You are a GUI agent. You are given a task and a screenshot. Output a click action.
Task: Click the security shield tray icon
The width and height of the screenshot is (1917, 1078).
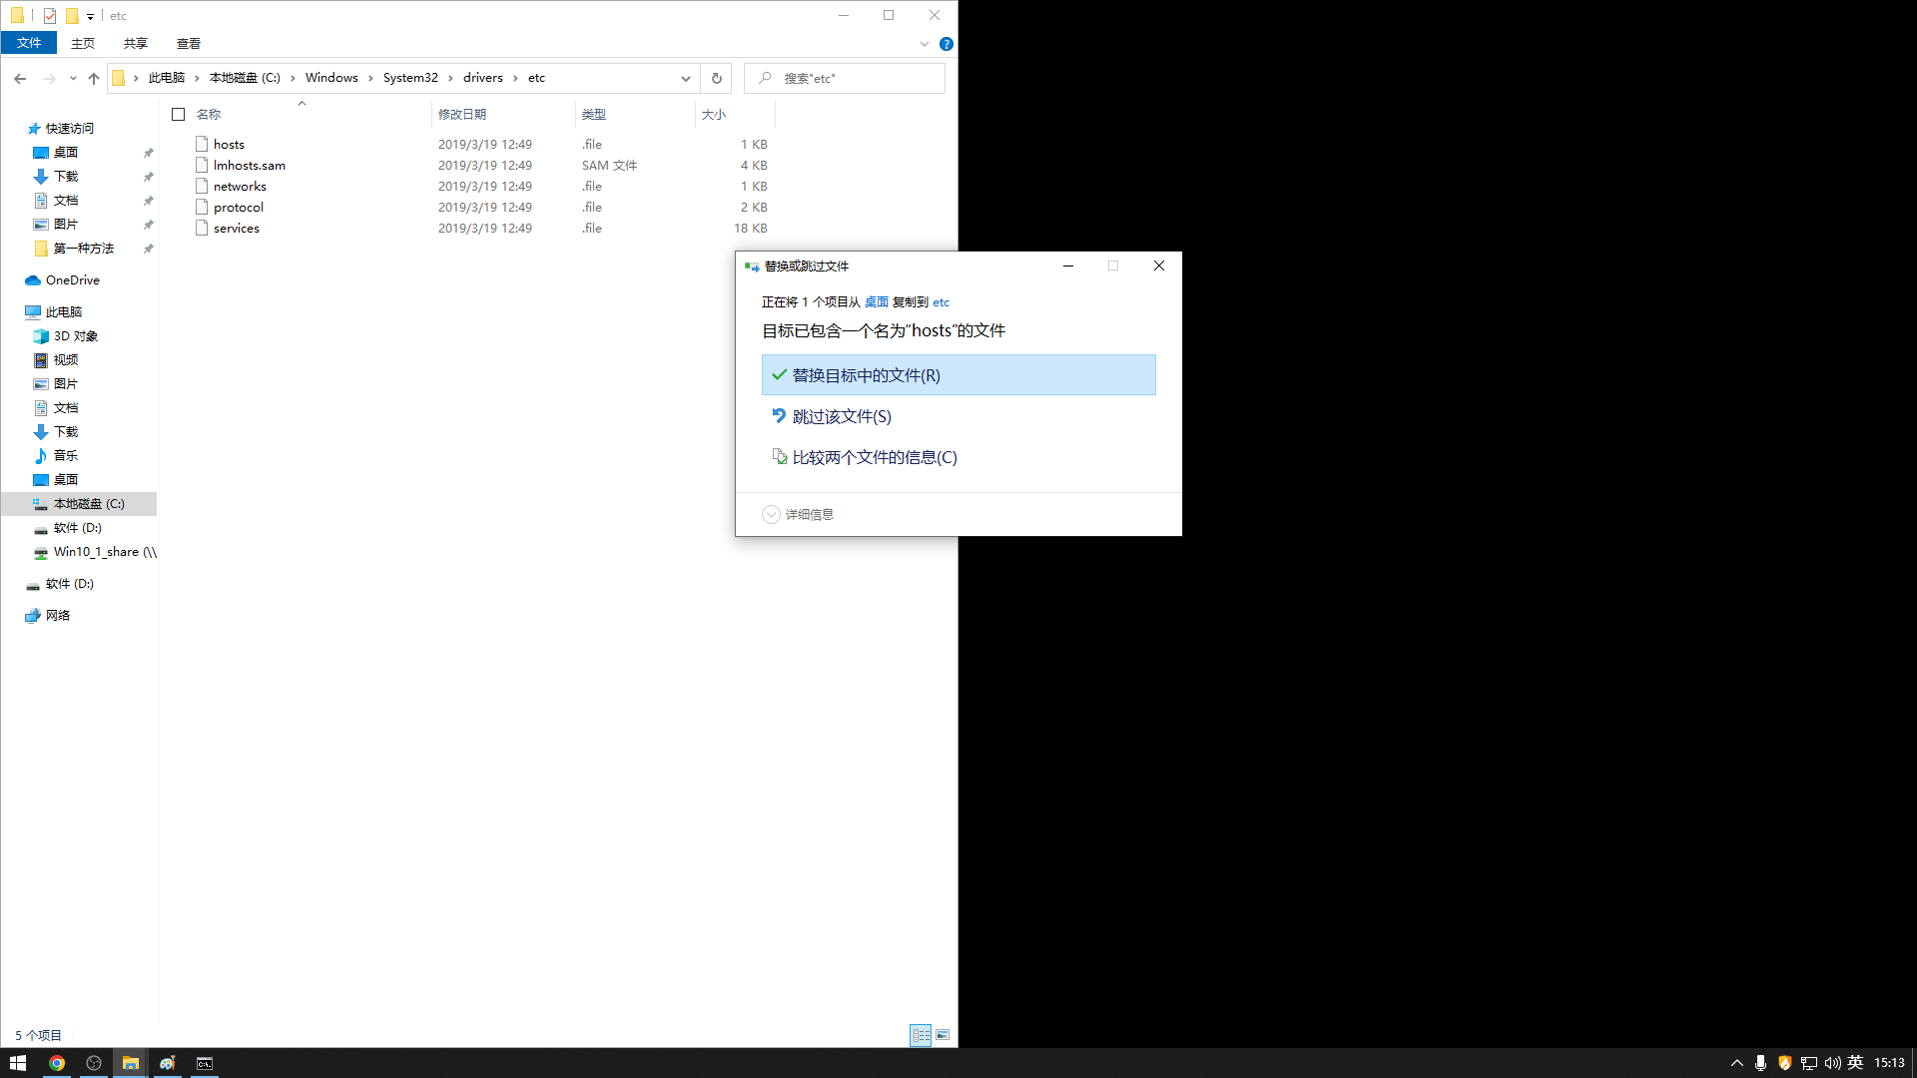tap(1785, 1063)
